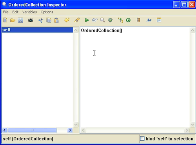Click the Paste clipboard icon
The height and width of the screenshot is (145, 196).
click(56, 20)
